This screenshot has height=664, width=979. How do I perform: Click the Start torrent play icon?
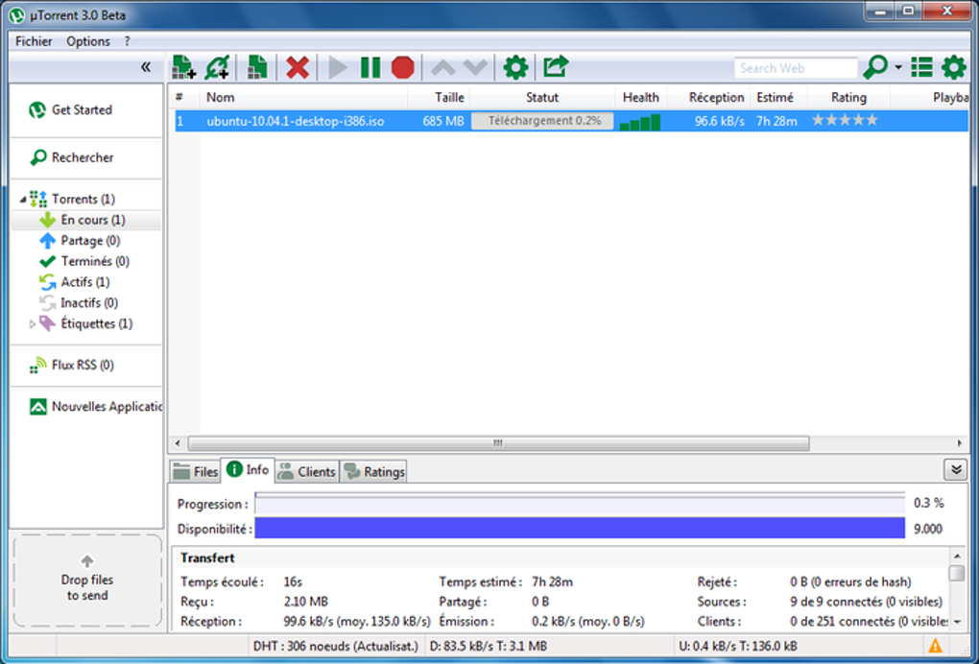point(338,67)
